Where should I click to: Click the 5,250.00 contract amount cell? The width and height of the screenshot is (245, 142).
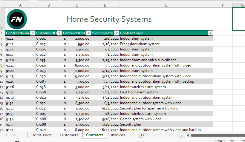click(77, 98)
